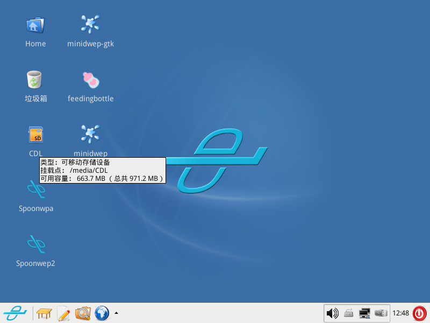Image resolution: width=430 pixels, height=323 pixels.
Task: Select the CDL SD card icon
Action: click(35, 135)
